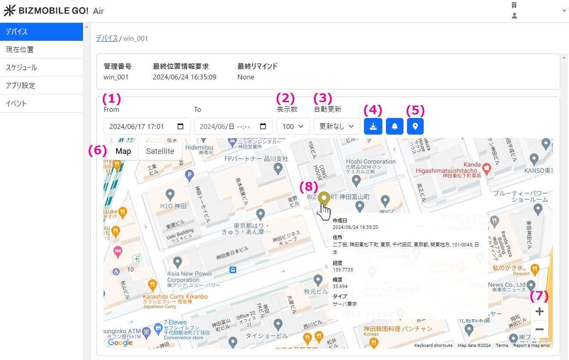Select アプリ設定 in the sidebar
The height and width of the screenshot is (360, 569).
coord(41,86)
